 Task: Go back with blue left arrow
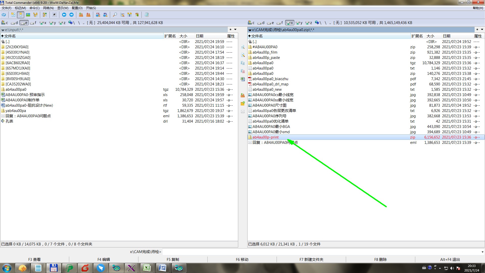[x=64, y=15]
